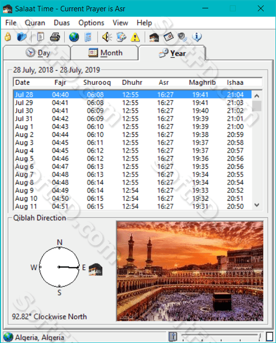Viewport: 276px width, 343px height.
Task: Open location settings via globe icon
Action: [x=74, y=37]
